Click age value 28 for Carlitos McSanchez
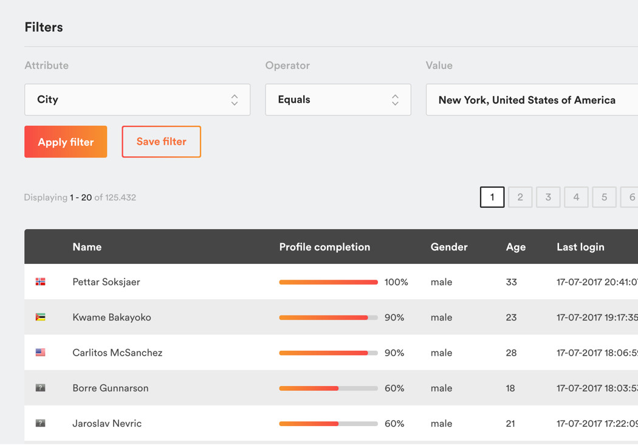The image size is (638, 445). tap(512, 353)
